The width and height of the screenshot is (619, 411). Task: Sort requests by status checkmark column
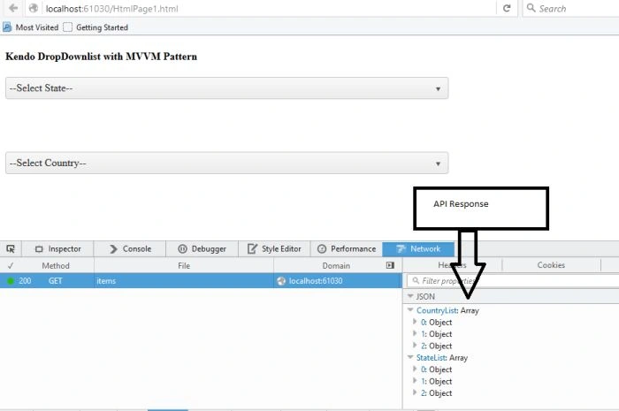click(11, 266)
